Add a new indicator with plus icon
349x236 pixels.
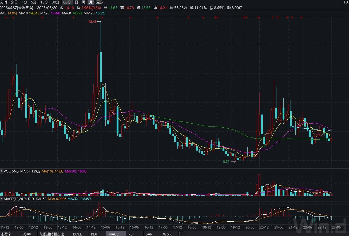182,234
